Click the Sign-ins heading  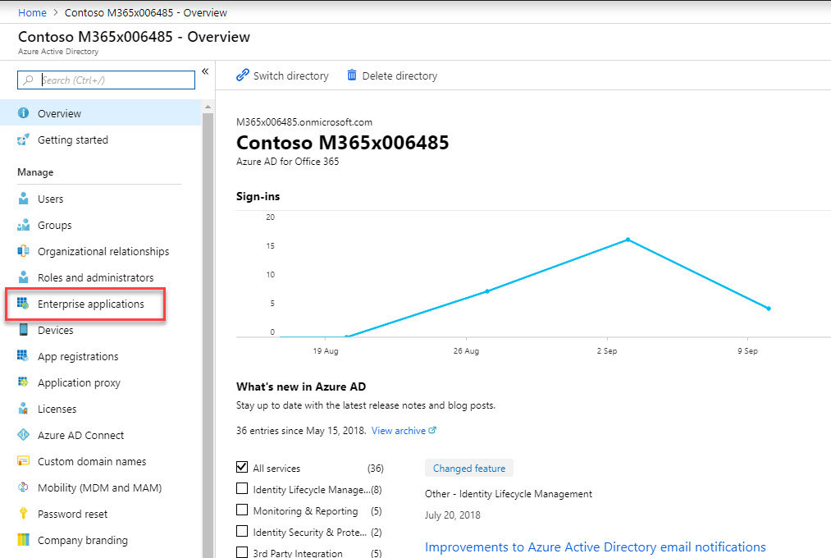click(x=258, y=196)
